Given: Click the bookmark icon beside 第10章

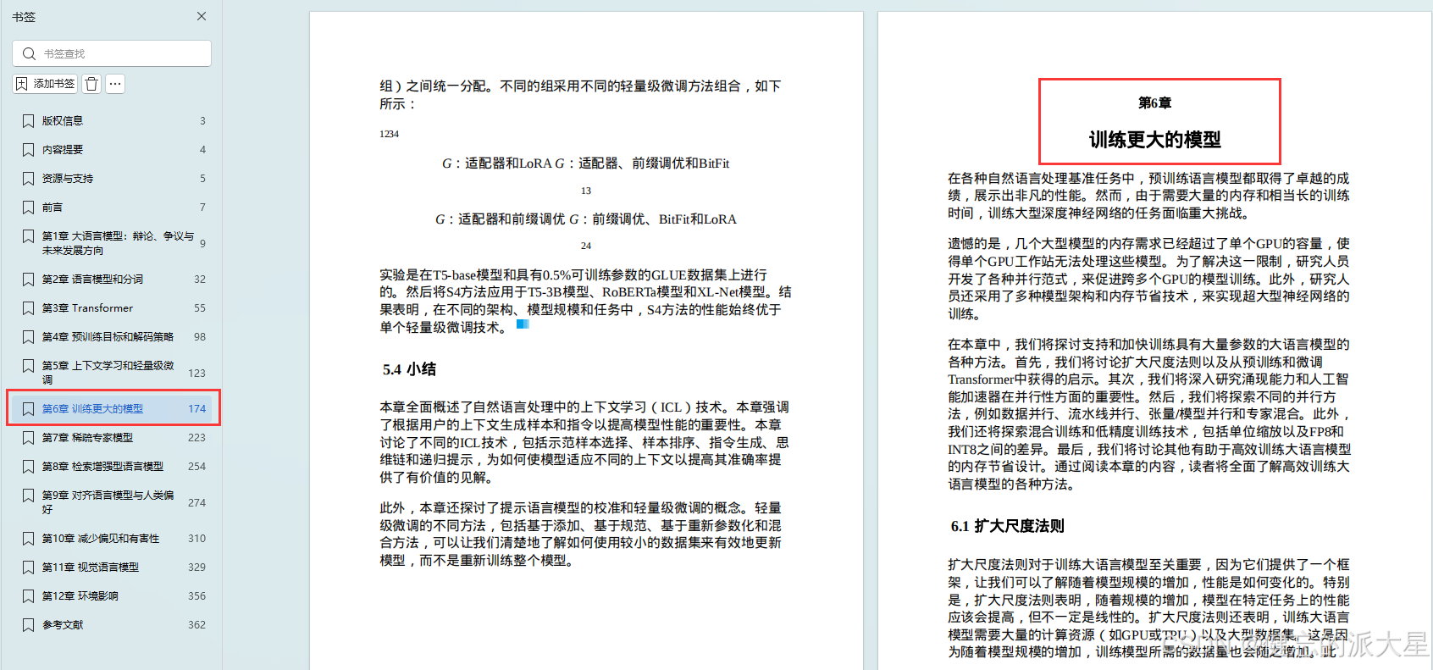Looking at the screenshot, I should [28, 539].
